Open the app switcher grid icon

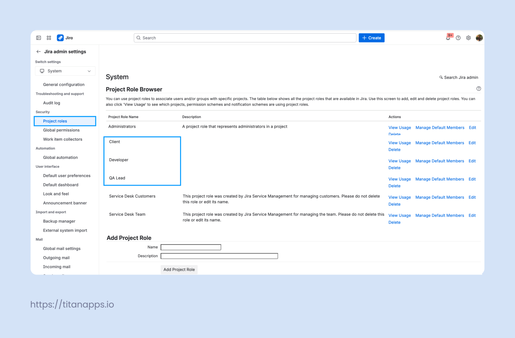tap(49, 38)
